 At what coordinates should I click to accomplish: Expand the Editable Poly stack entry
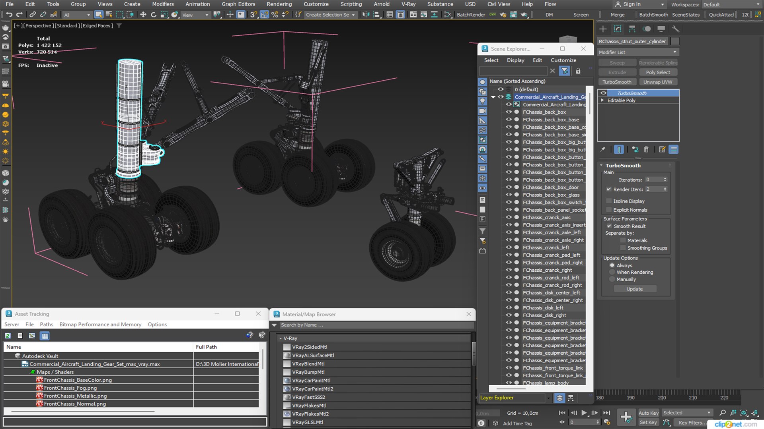coord(602,100)
